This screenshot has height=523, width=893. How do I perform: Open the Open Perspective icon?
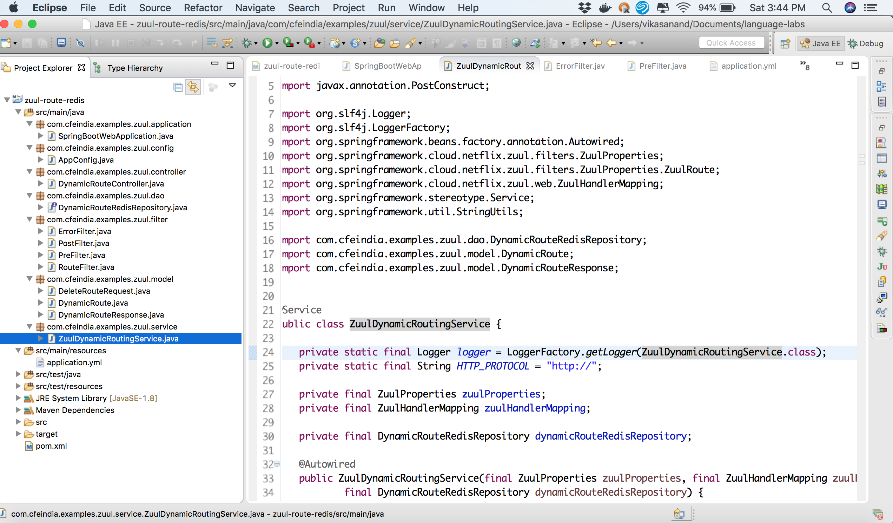(x=785, y=43)
